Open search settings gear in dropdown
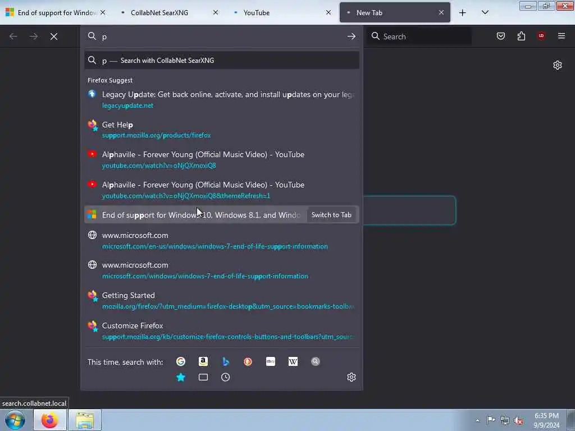 point(352,377)
